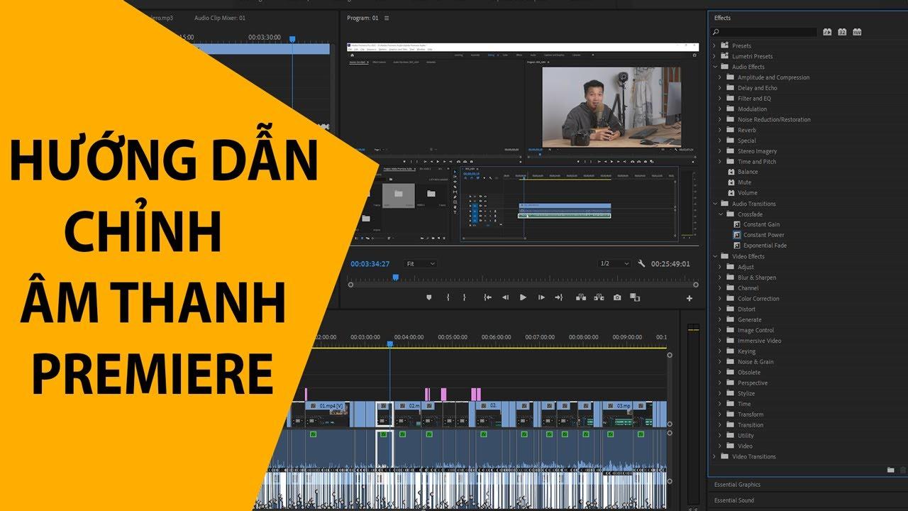Switch to Audio Clip Mixer: 01 tab
Image resolution: width=908 pixels, height=511 pixels.
click(220, 18)
